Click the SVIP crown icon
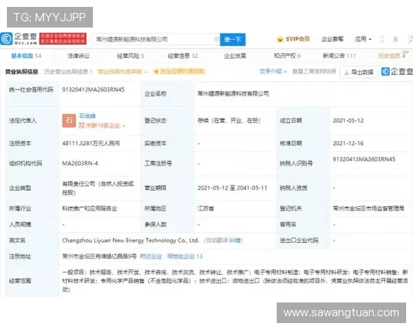Image resolution: width=413 pixels, height=330 pixels. [280, 39]
